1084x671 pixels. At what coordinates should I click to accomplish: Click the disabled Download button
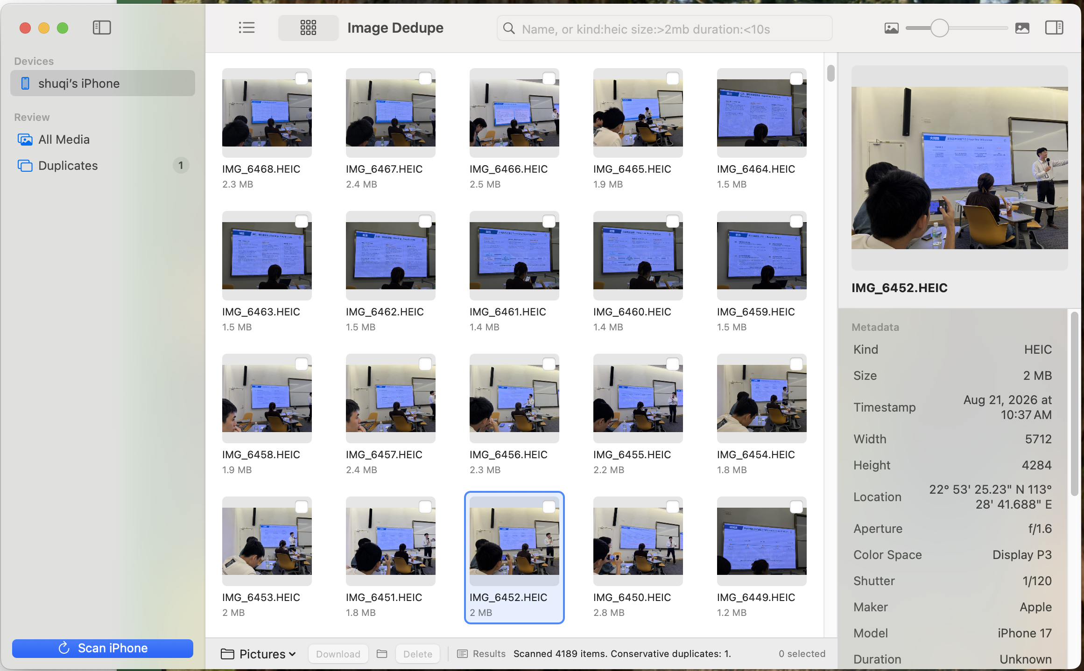(x=338, y=654)
